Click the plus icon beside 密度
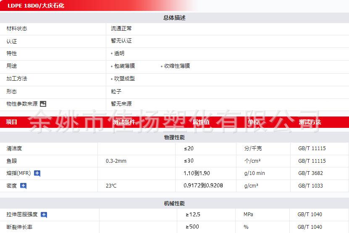Screen dimensions: 349x233 click(x=23, y=186)
